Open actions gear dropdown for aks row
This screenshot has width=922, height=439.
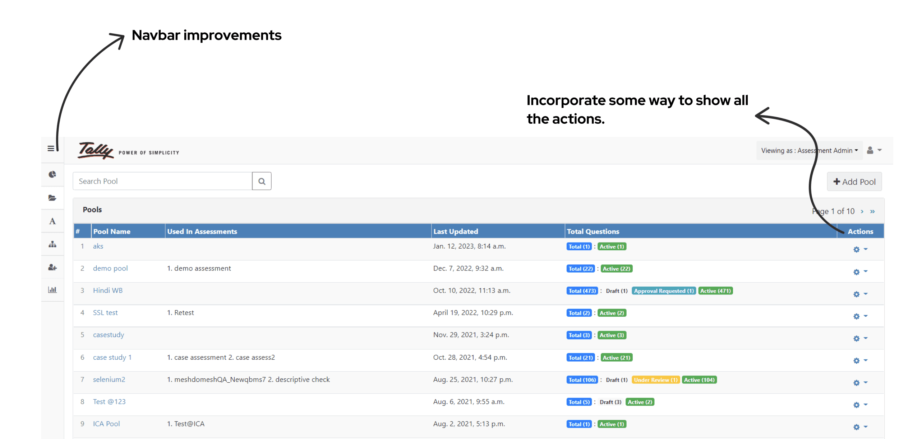pyautogui.click(x=860, y=249)
